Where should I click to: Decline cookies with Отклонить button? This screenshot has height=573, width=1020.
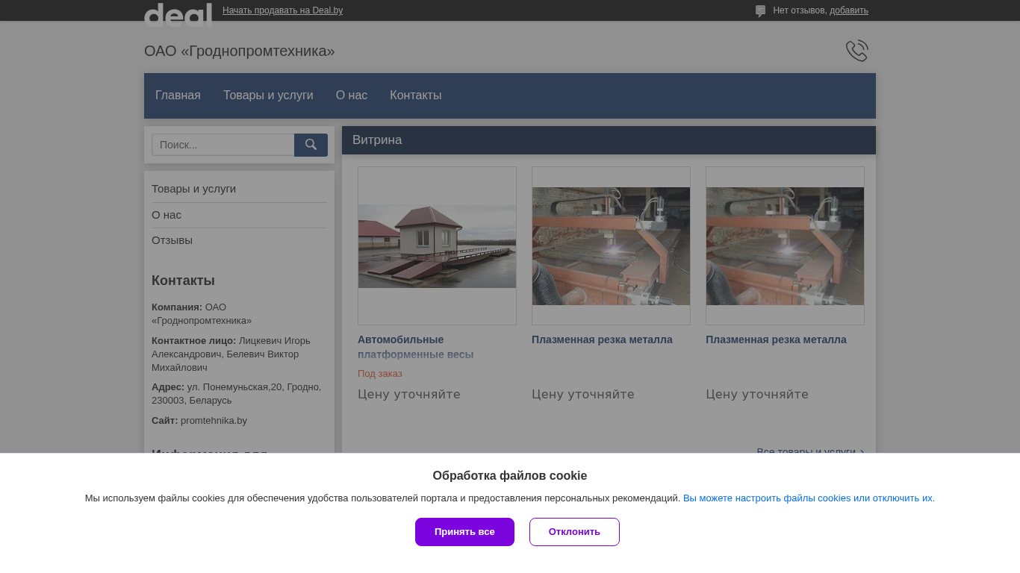pyautogui.click(x=574, y=532)
